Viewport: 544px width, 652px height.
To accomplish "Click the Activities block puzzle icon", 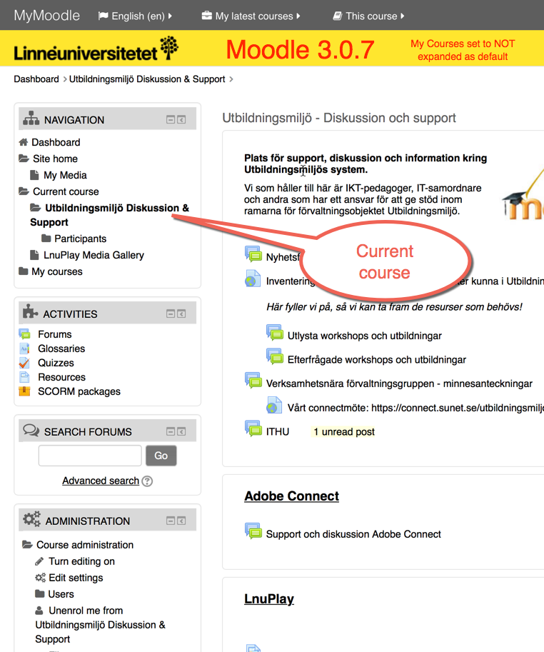I will point(30,311).
